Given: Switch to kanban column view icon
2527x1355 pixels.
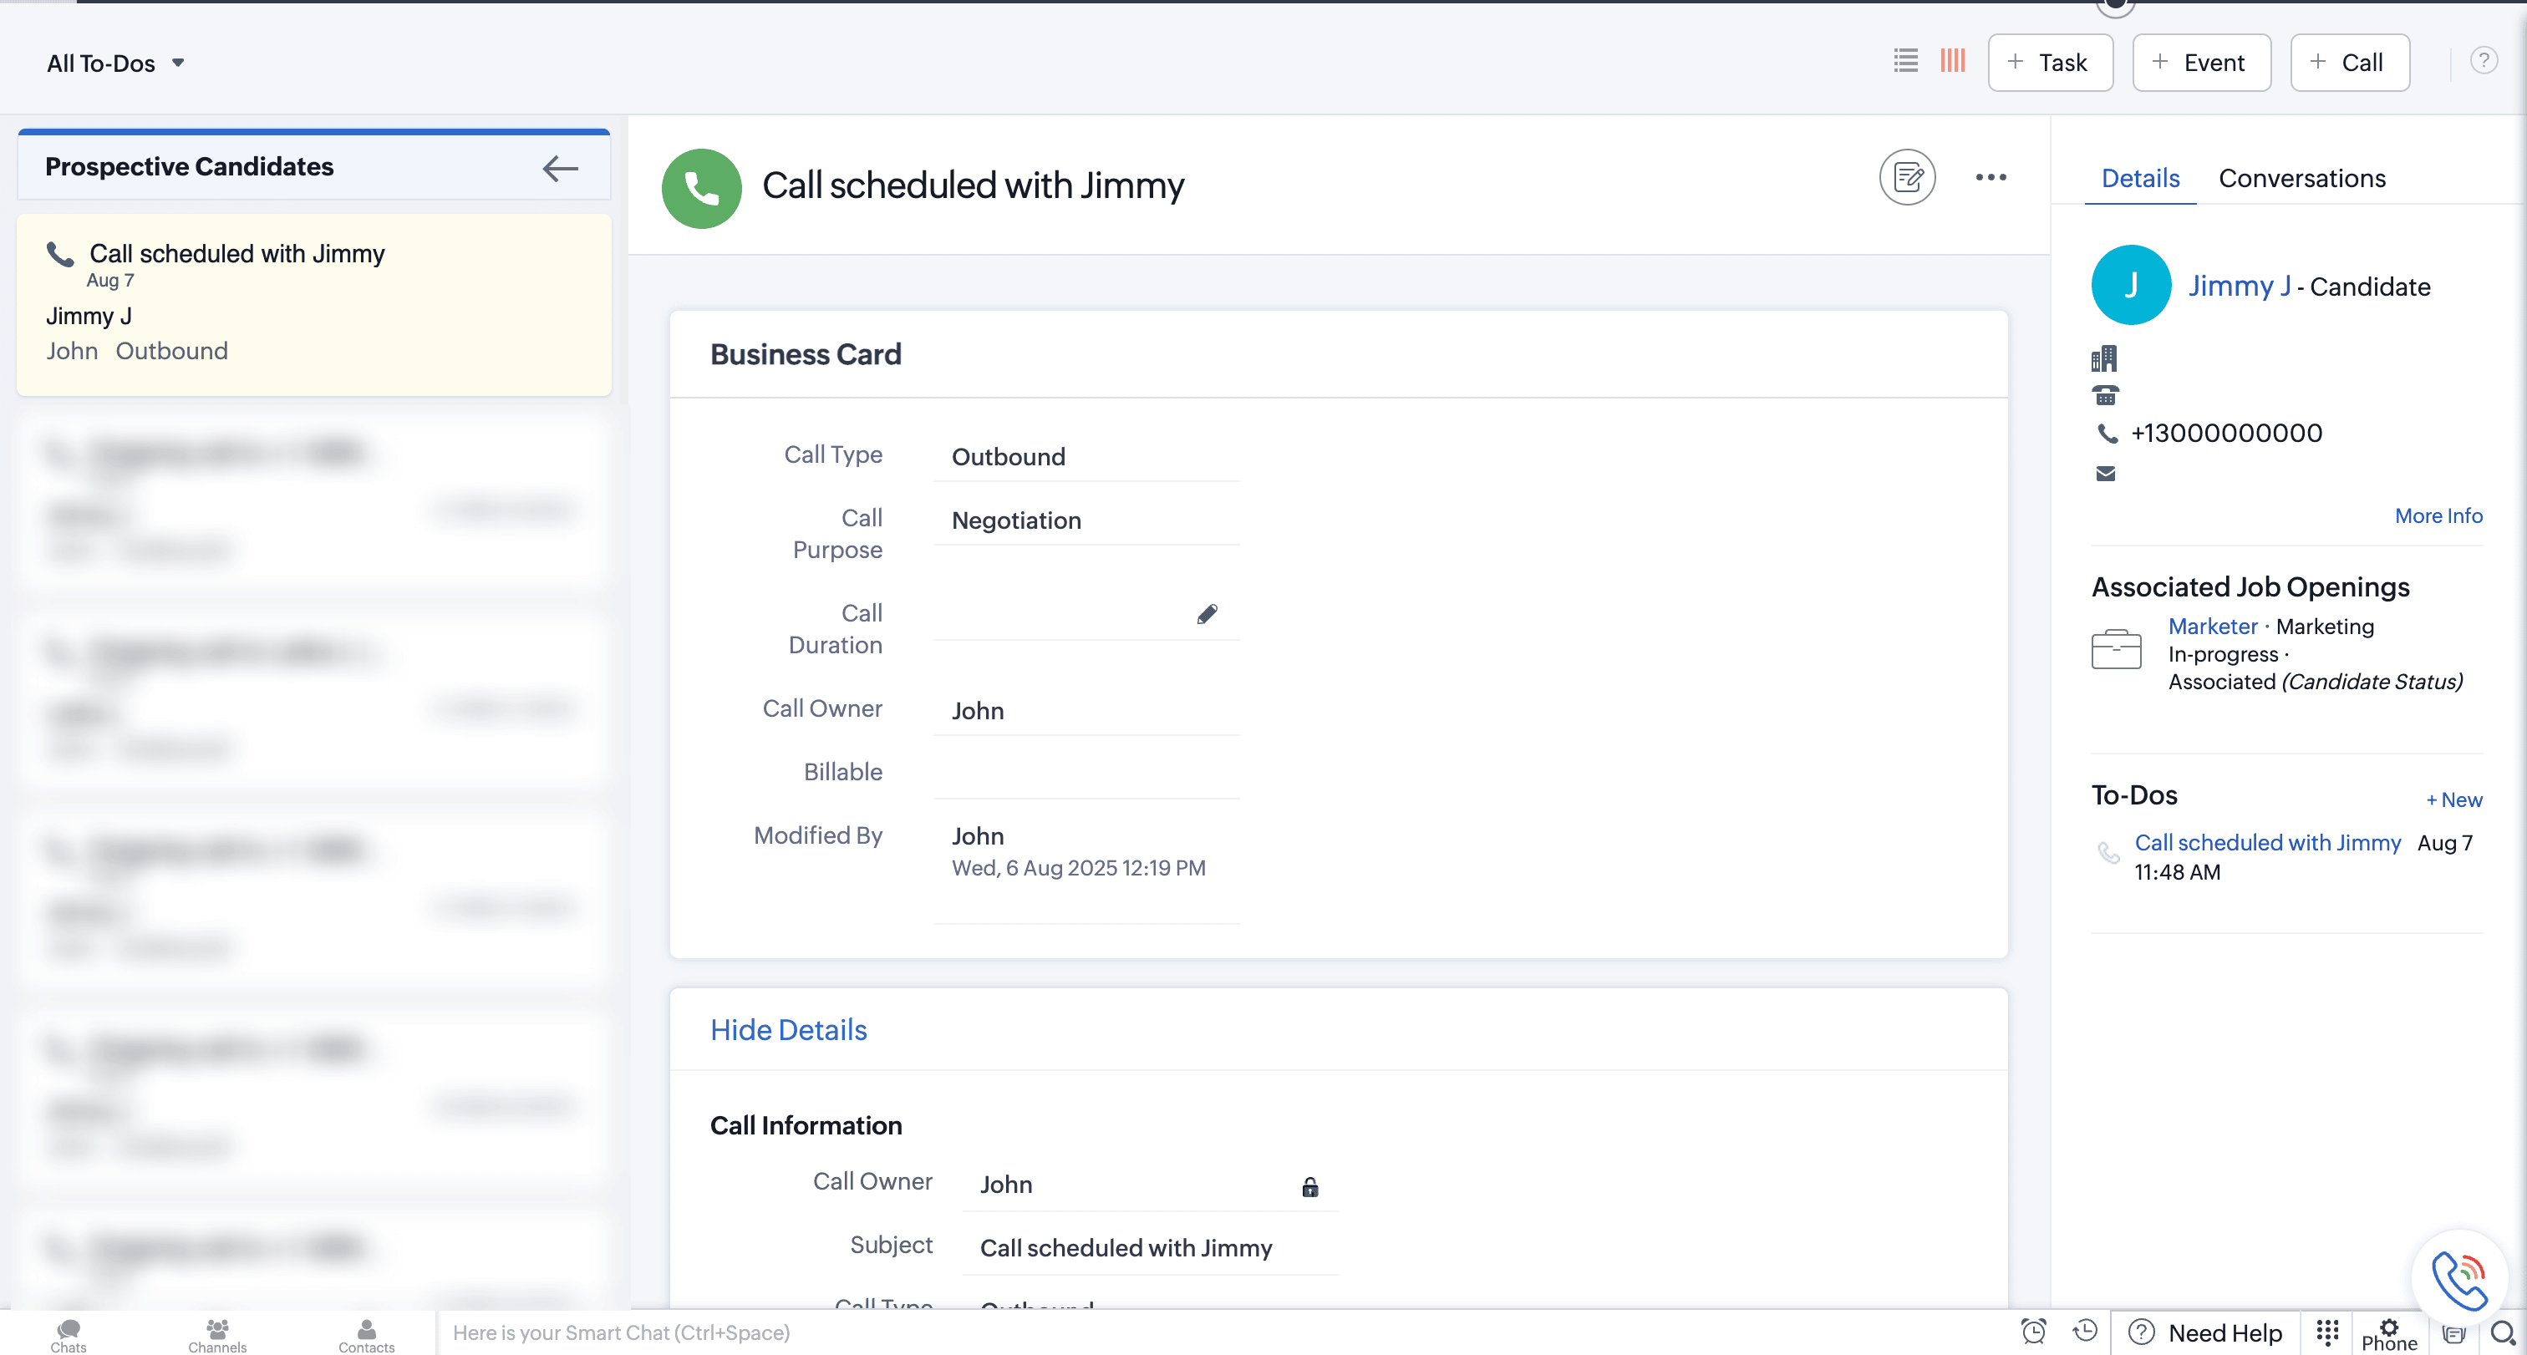Looking at the screenshot, I should tap(1952, 61).
